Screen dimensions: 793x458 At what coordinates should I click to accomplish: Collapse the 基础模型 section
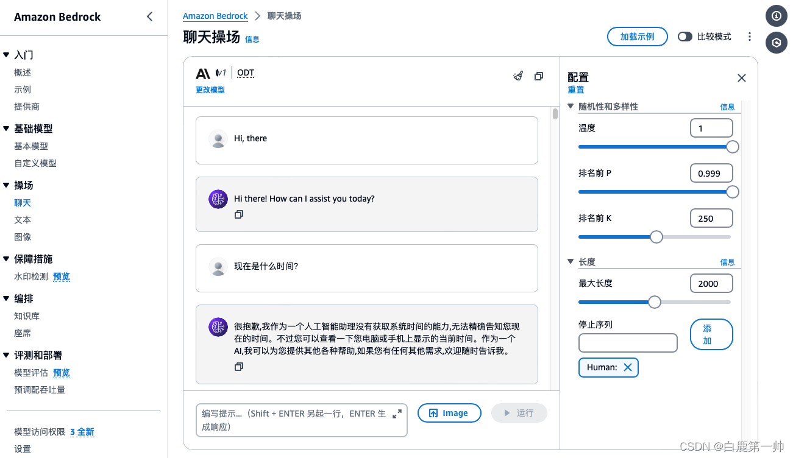coord(6,129)
